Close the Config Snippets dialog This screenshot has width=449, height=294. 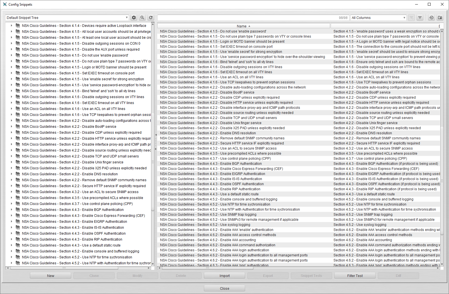point(224,288)
